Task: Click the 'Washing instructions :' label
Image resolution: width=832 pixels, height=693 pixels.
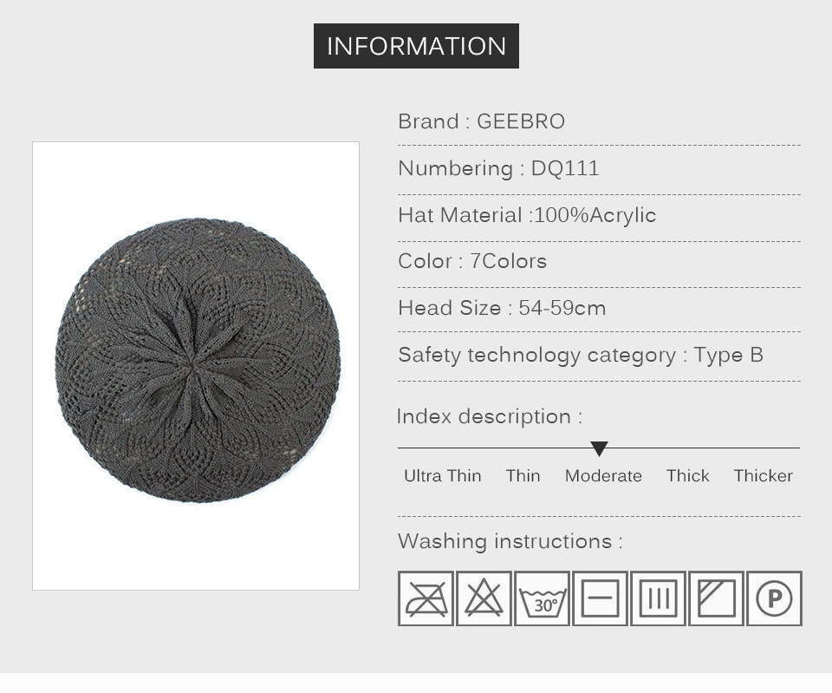Action: (510, 541)
